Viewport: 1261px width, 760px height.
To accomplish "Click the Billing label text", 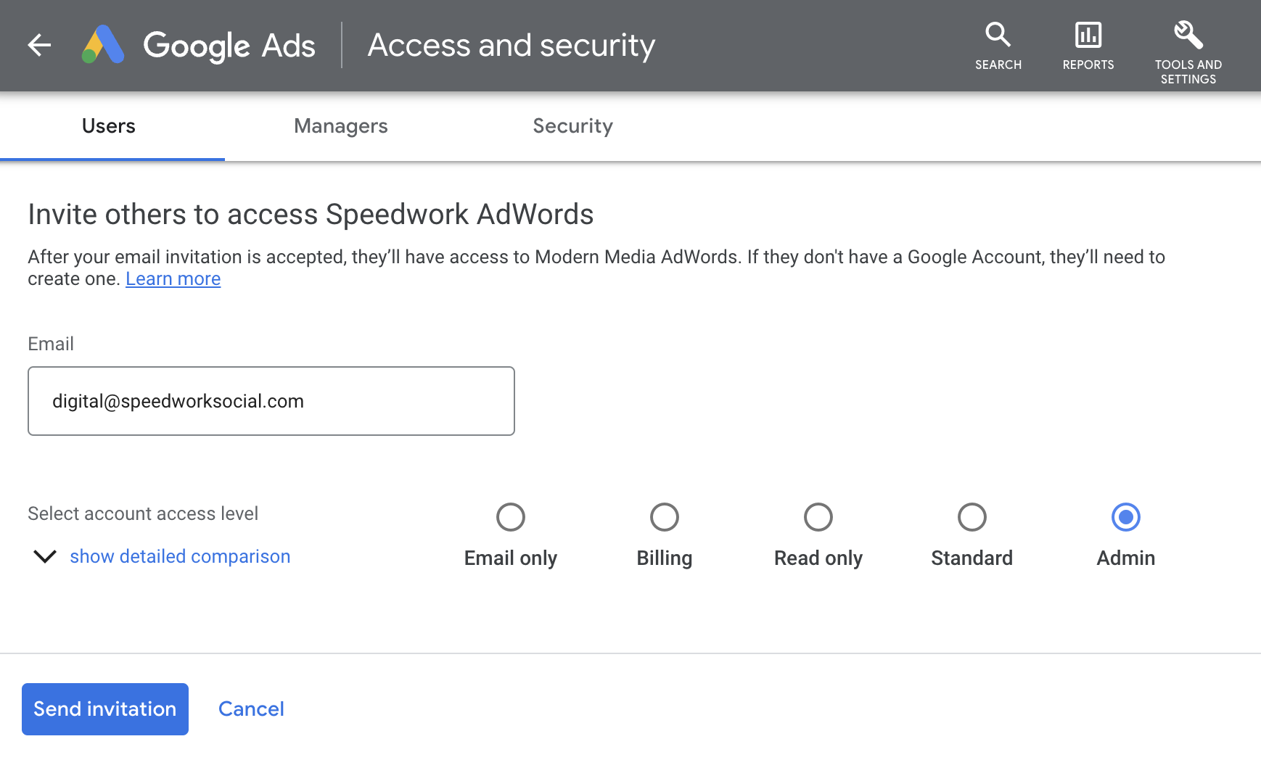I will point(665,558).
